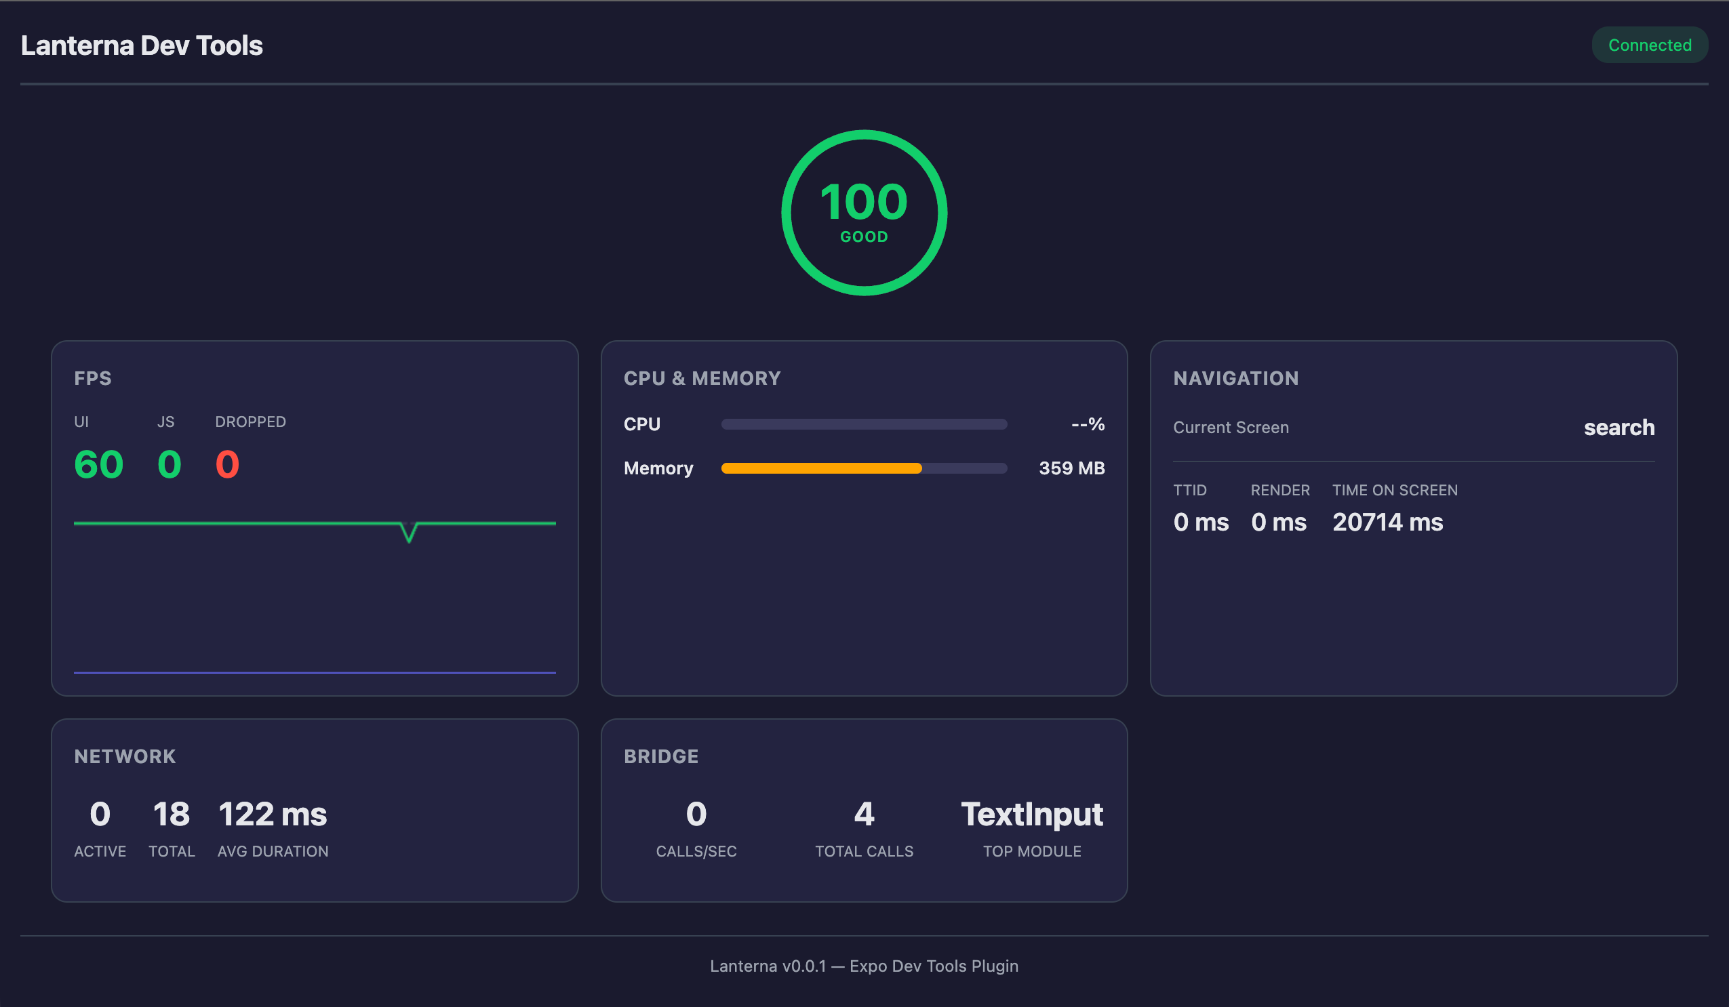Click the Network total requests count
Viewport: 1729px width, 1007px height.
[x=172, y=815]
